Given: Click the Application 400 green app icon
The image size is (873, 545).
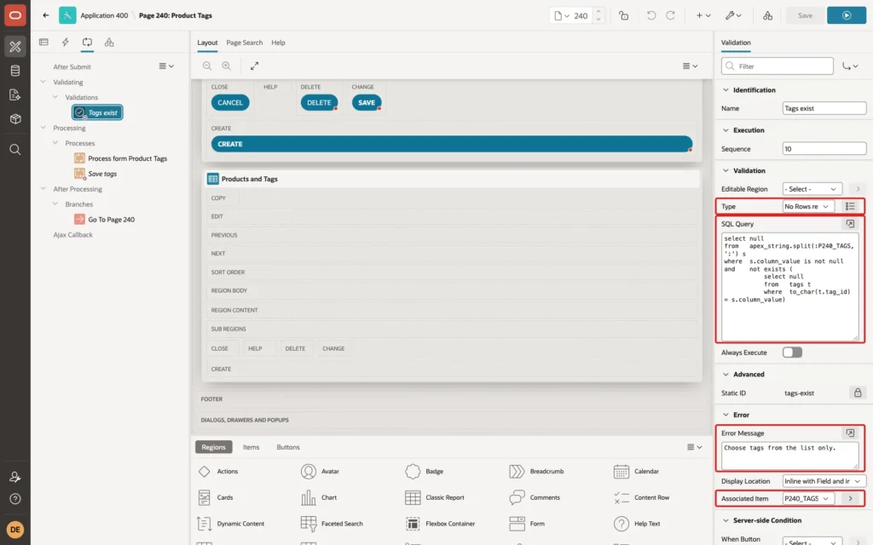Looking at the screenshot, I should 67,15.
